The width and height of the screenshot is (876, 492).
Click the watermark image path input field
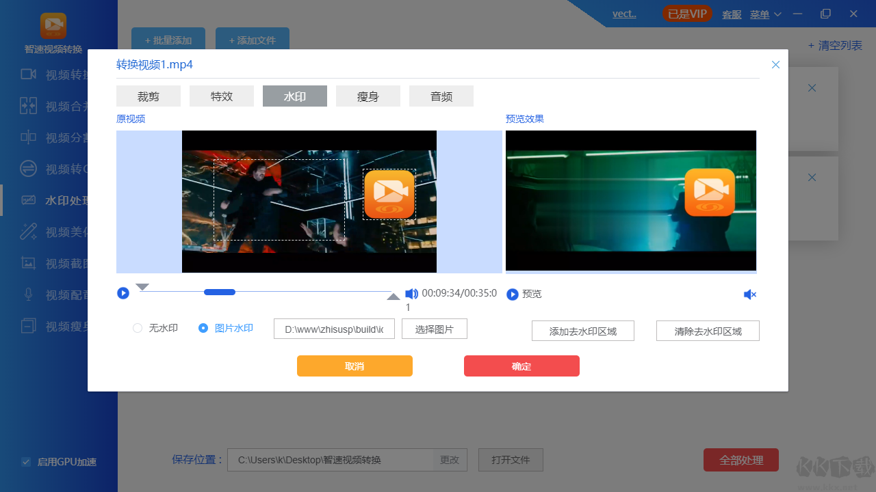click(x=333, y=329)
